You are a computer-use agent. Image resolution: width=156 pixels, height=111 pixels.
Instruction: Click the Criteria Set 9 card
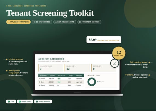(x=104, y=68)
